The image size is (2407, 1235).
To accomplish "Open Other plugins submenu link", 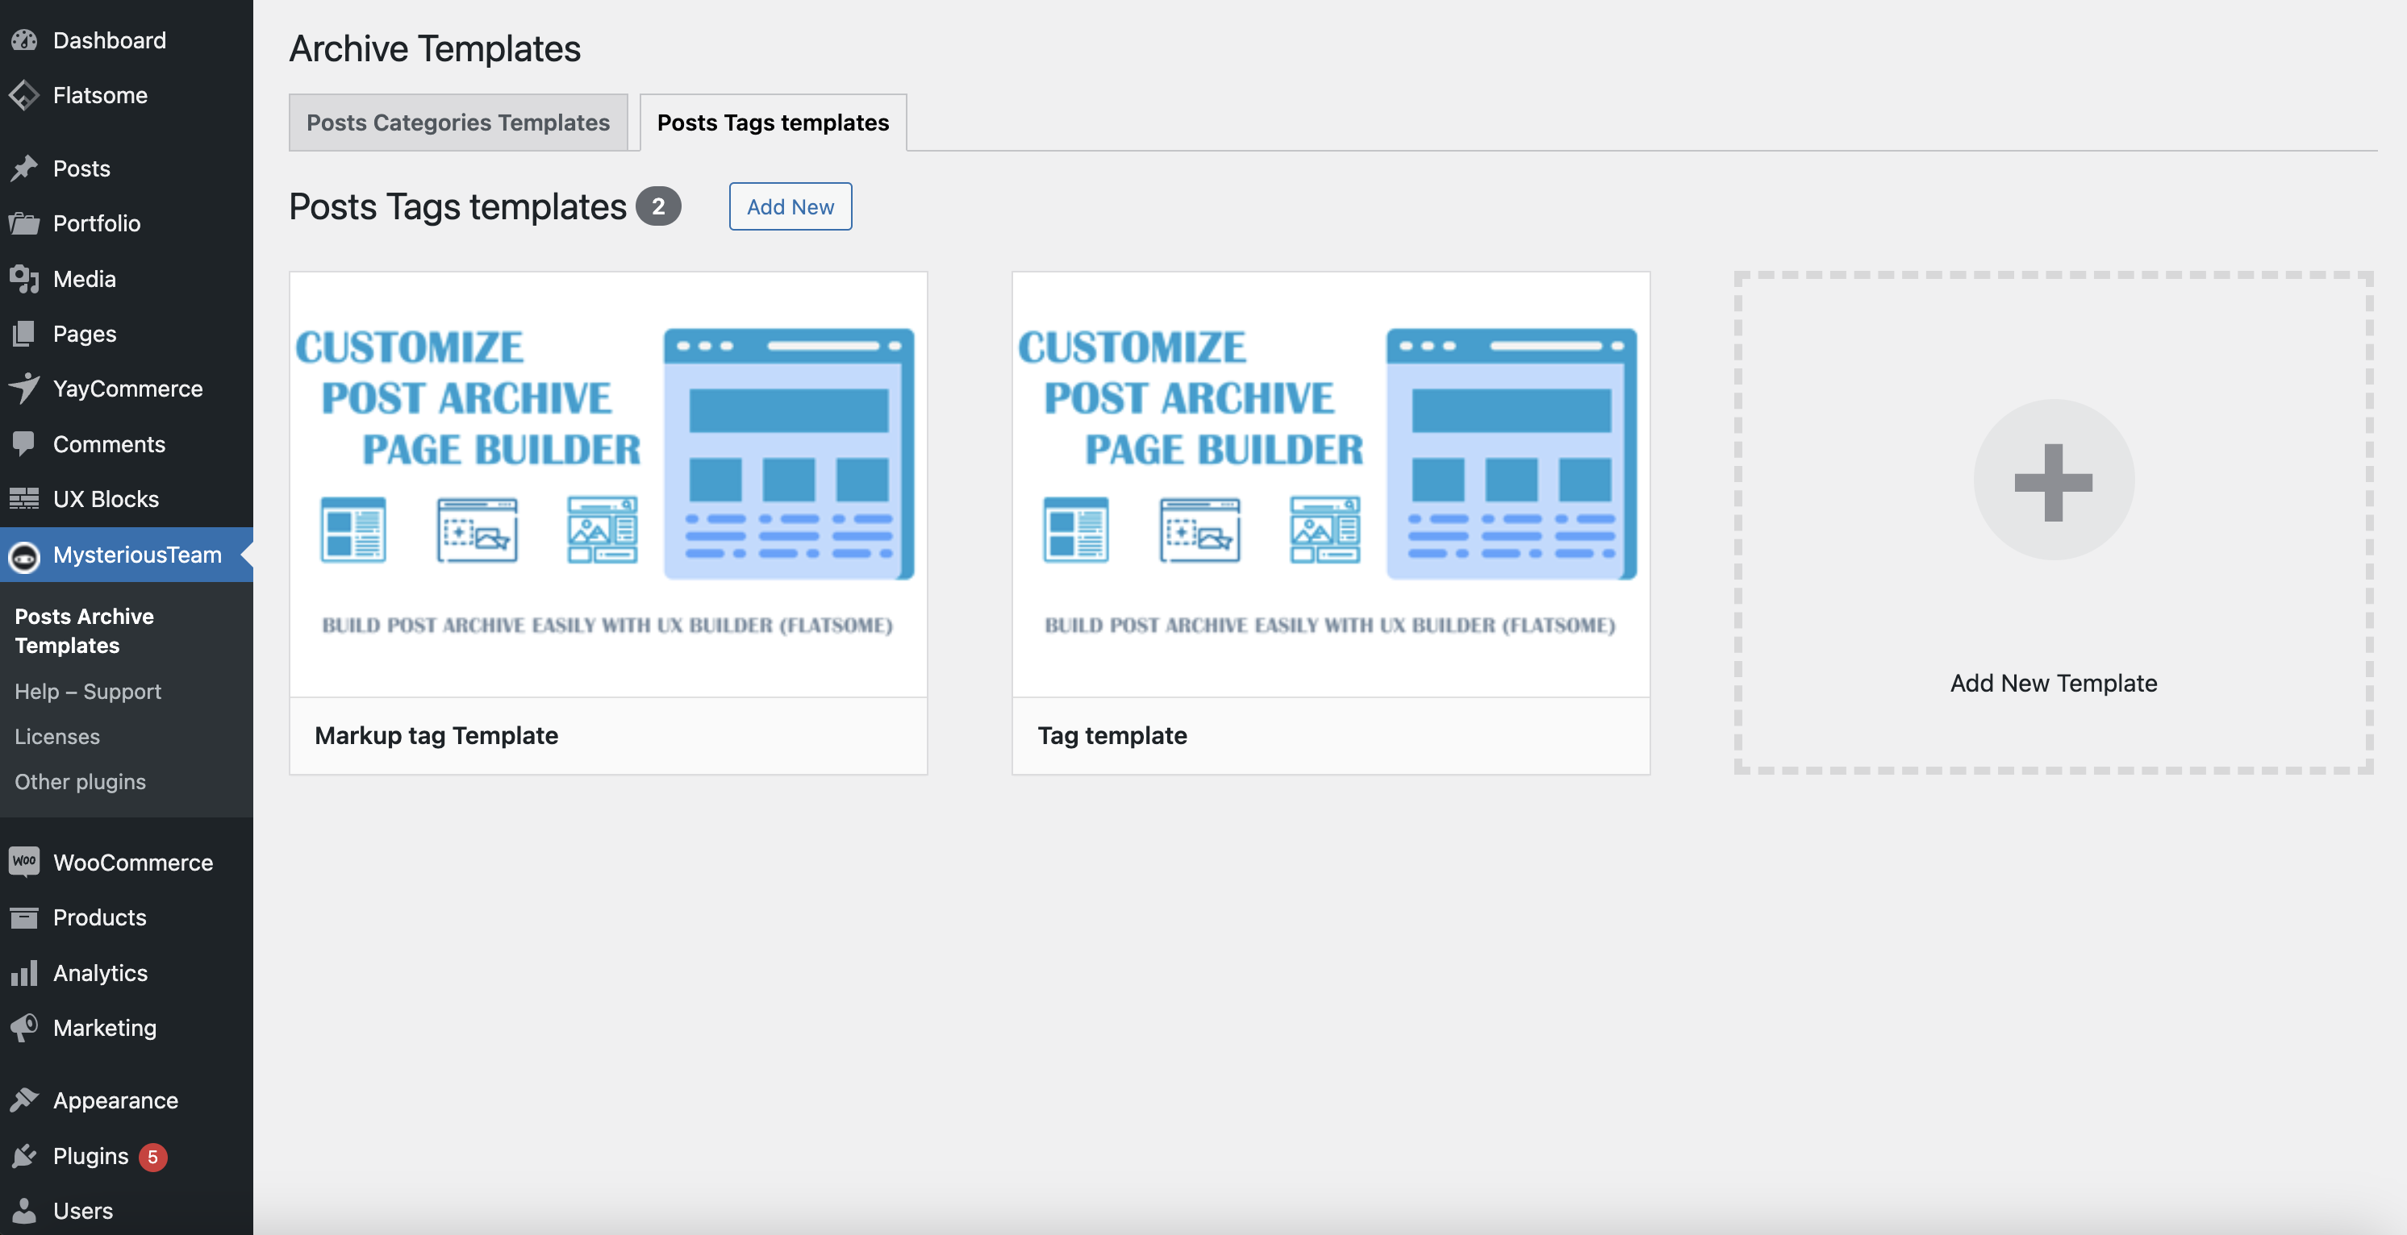I will point(81,781).
